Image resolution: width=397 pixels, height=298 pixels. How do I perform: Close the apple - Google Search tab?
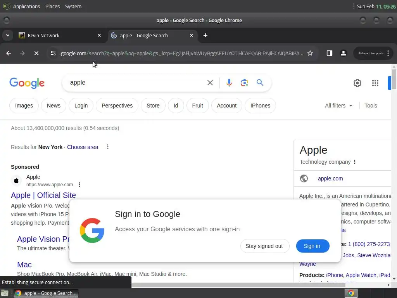click(192, 35)
